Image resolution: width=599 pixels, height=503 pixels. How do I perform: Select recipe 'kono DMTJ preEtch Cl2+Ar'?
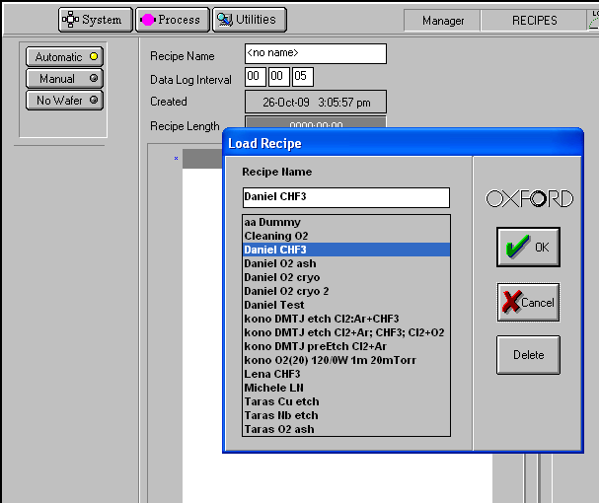point(346,346)
